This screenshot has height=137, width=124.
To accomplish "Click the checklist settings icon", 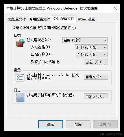I will tap(20, 78).
